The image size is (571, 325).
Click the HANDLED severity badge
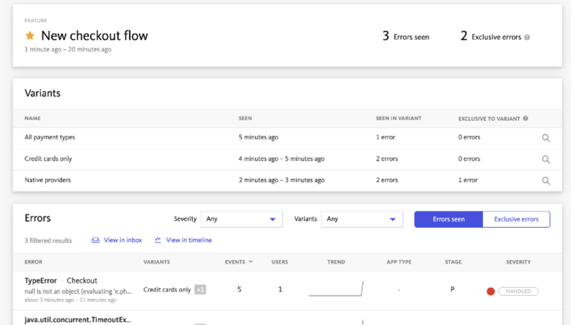(518, 291)
